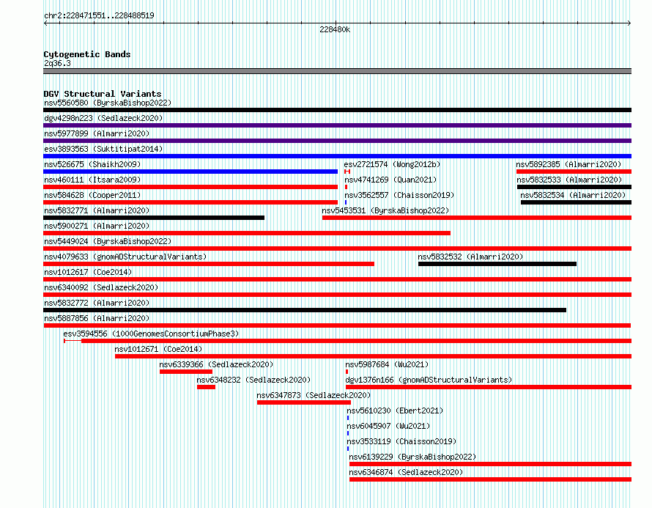Select nsv6339366 (Sedlazeck2020) label

pyautogui.click(x=216, y=364)
